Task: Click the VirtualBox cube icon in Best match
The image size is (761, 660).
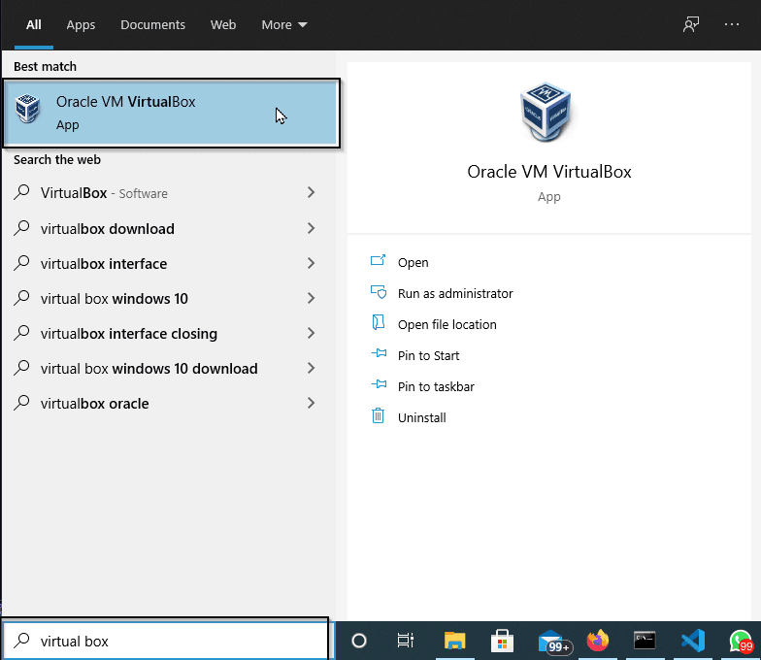Action: [x=27, y=109]
